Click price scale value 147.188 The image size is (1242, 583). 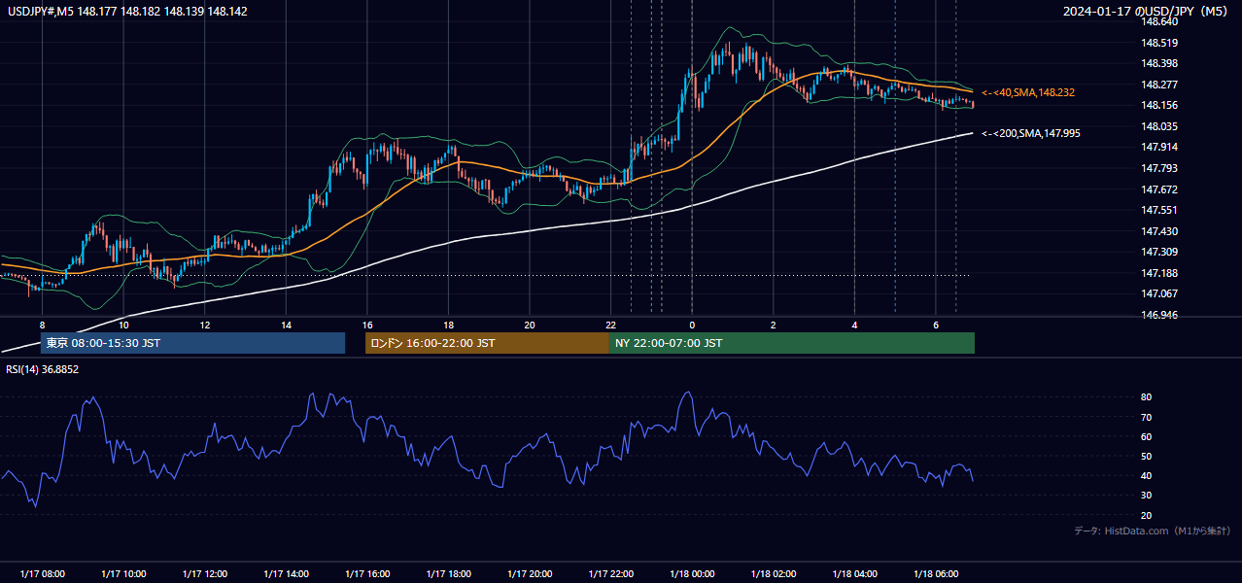1158,273
